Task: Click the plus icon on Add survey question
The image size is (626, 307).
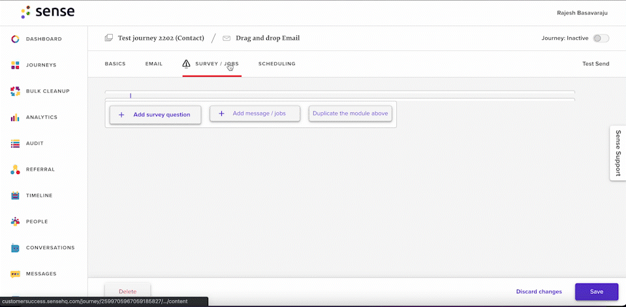Action: click(x=121, y=115)
